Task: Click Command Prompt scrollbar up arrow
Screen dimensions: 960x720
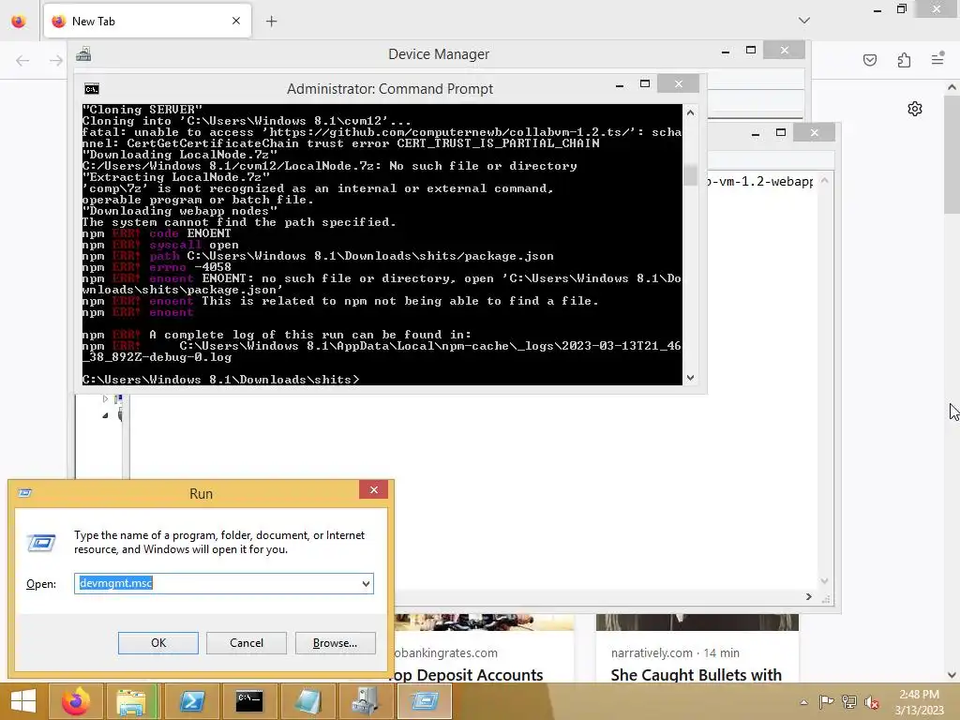Action: [690, 112]
